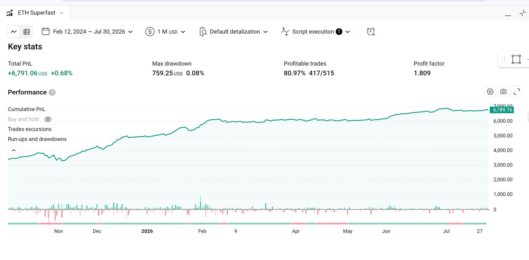529x260 pixels.
Task: Collapse the chart legend with the up chevron
Action: pos(14,150)
